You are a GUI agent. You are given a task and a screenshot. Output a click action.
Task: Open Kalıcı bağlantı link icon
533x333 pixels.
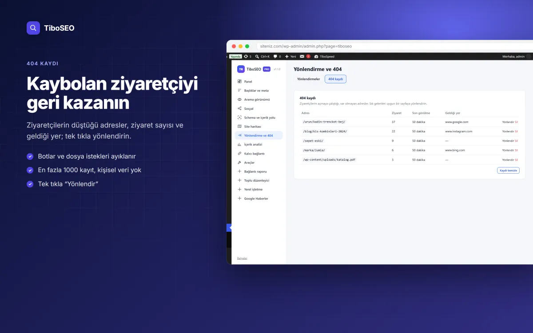coord(239,154)
